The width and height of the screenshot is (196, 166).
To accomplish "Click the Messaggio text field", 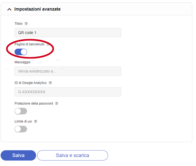I will click(x=68, y=71).
